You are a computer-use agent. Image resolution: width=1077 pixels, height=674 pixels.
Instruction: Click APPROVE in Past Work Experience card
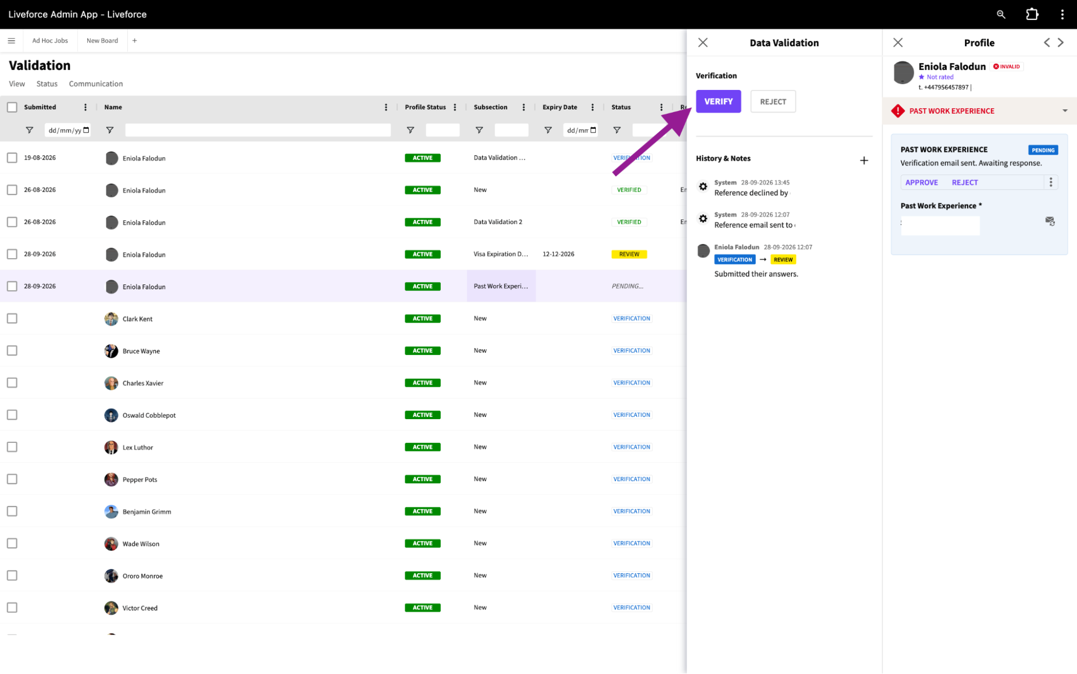921,183
